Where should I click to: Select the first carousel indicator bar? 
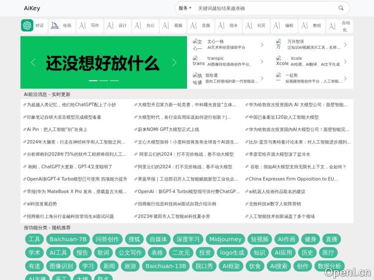click(93, 80)
